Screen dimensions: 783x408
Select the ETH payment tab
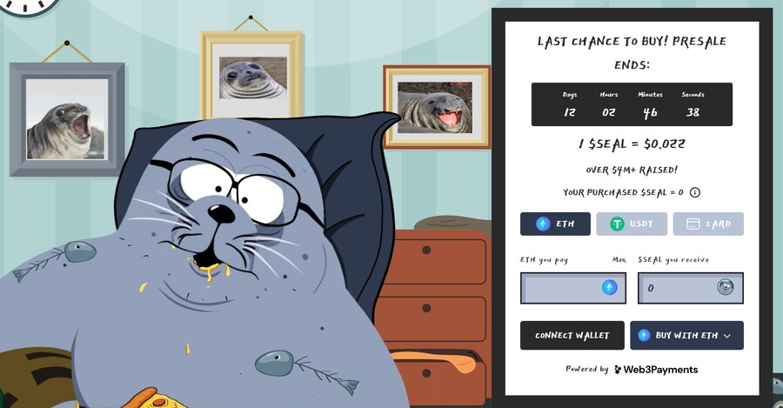coord(555,224)
